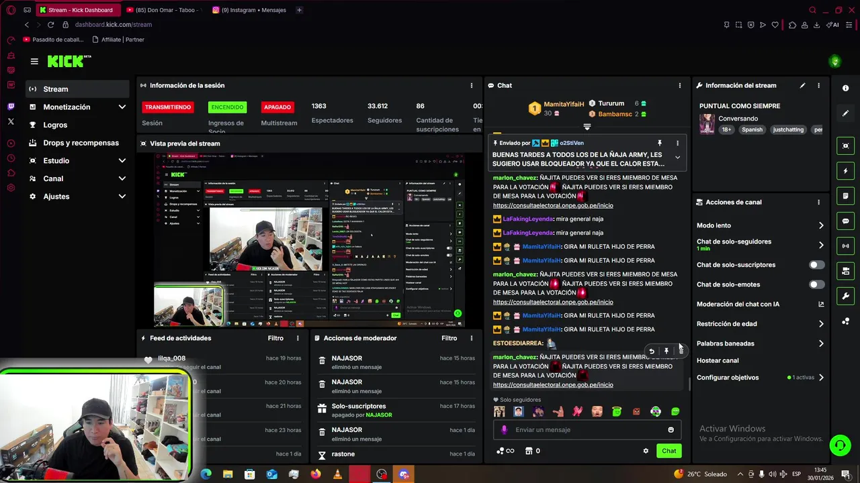Pin the hovered marlon_chavez chat message
This screenshot has width=860, height=483.
coord(666,351)
